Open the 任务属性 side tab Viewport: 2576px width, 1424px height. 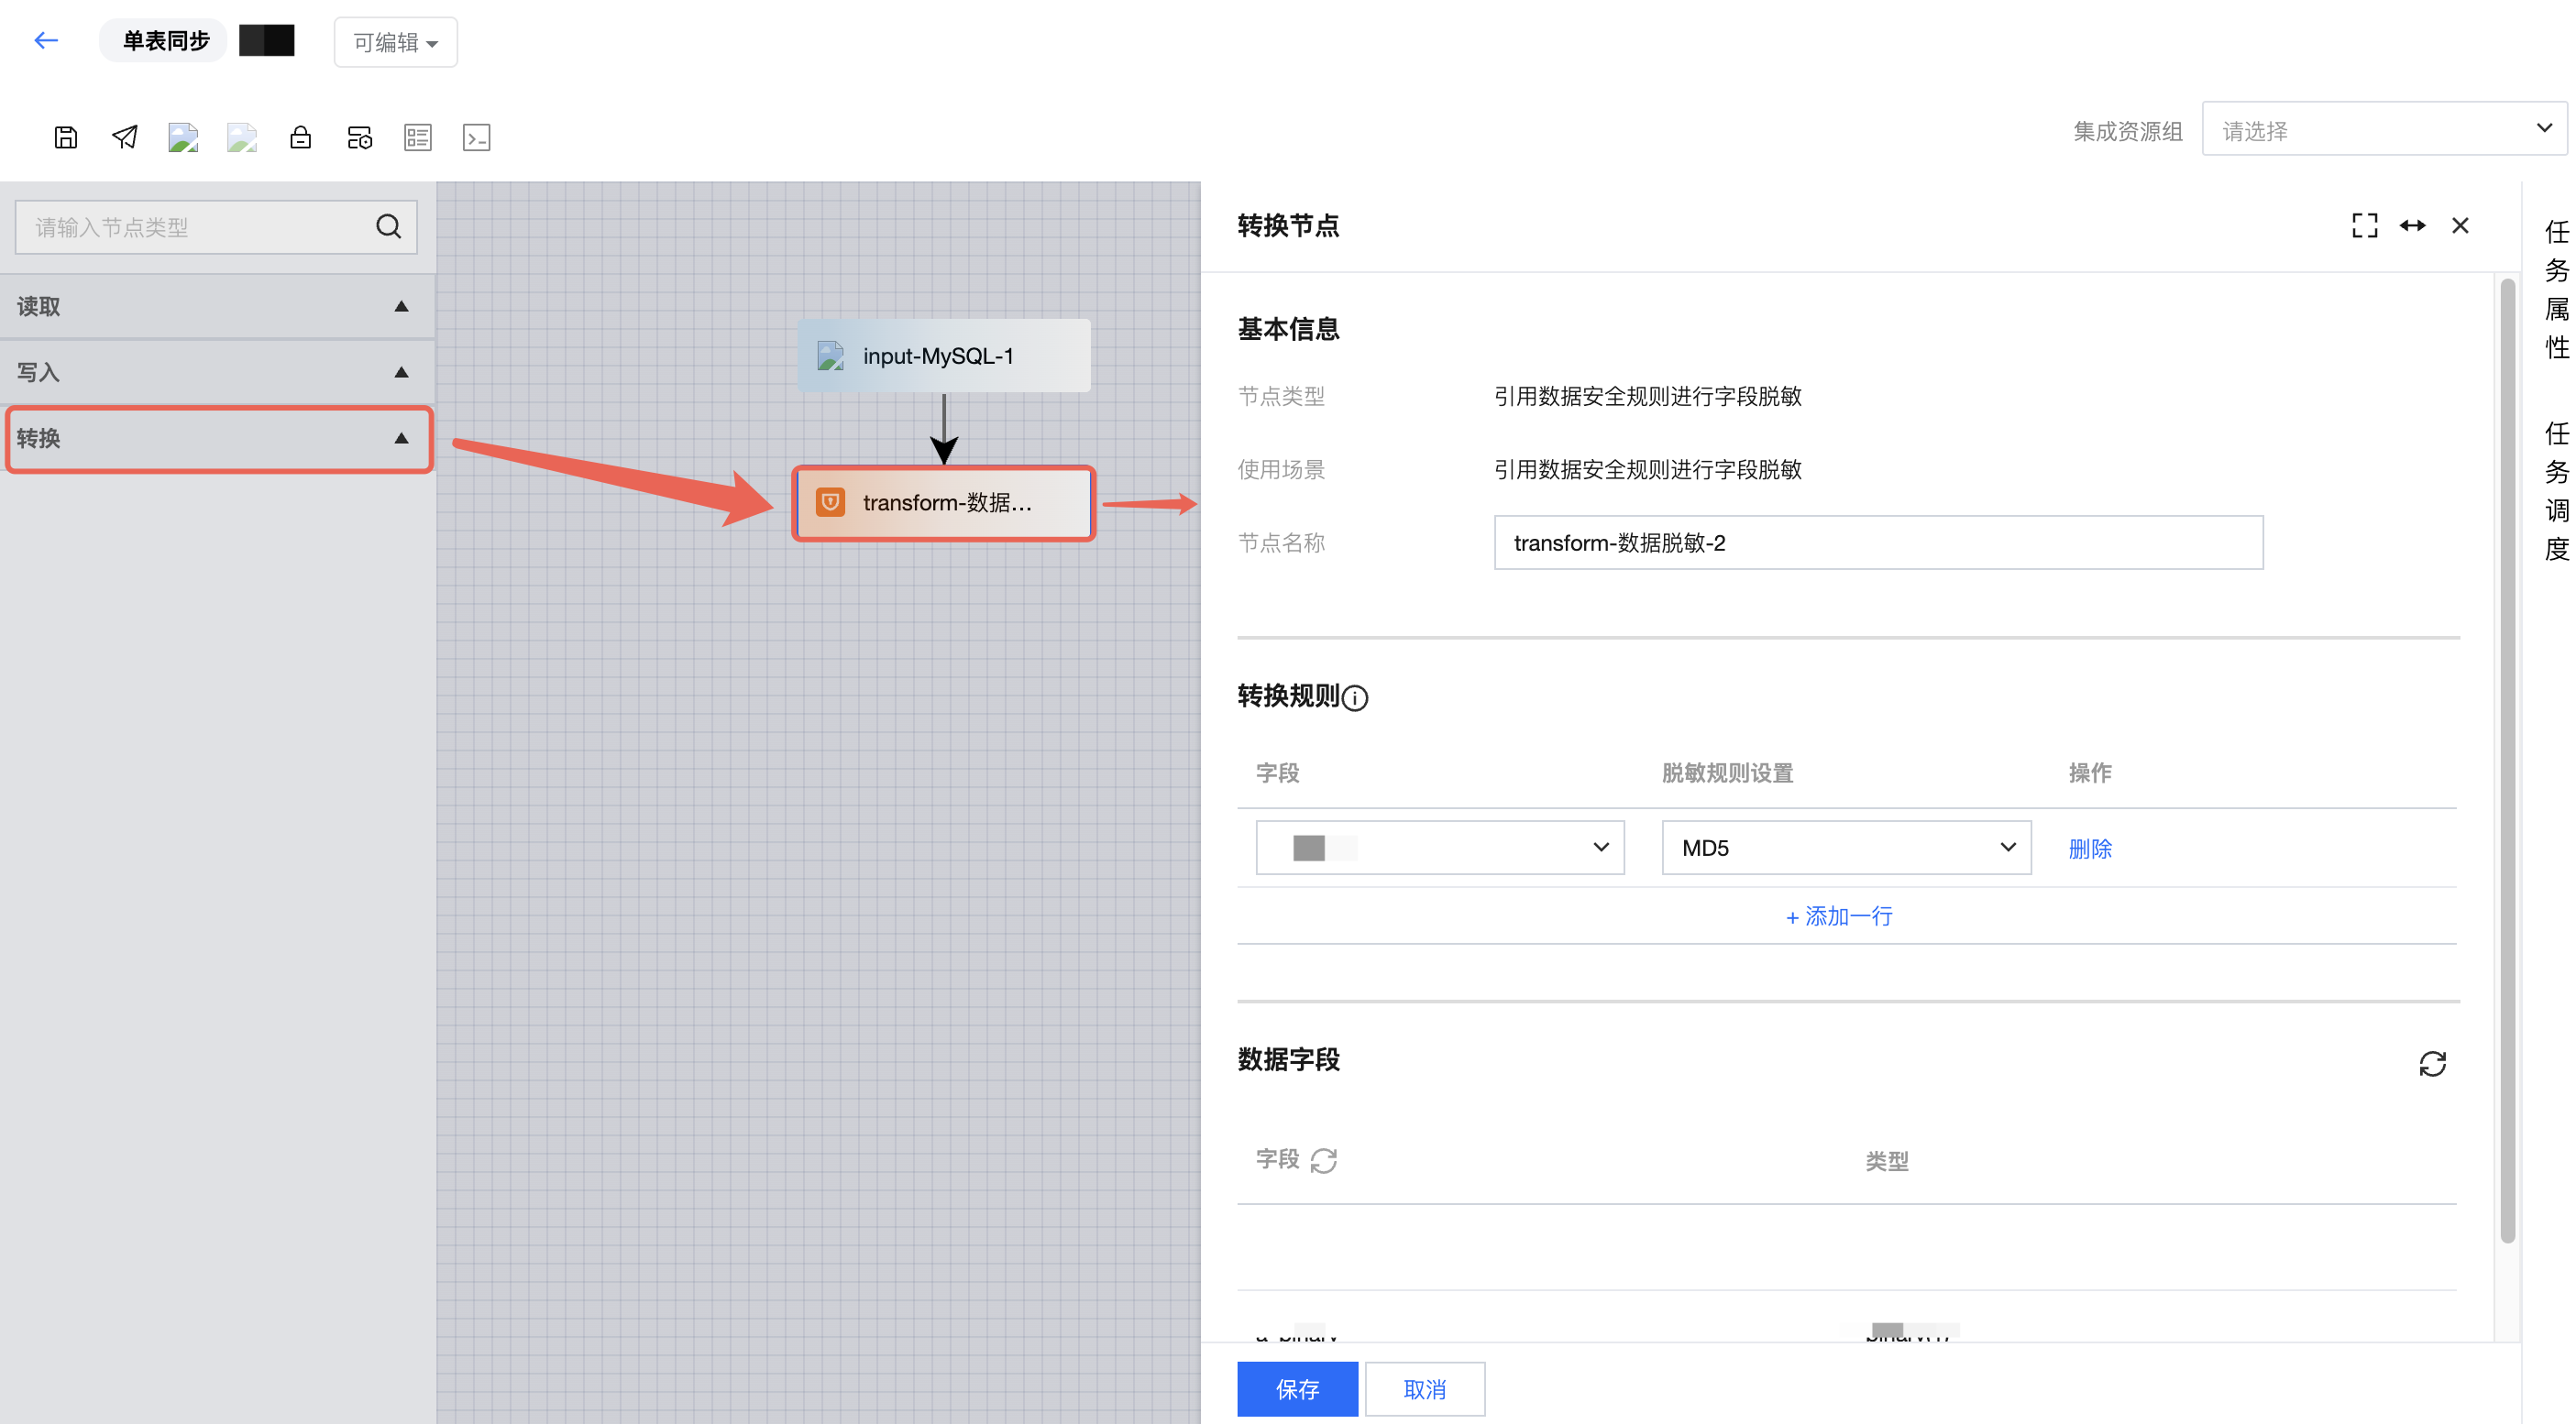(x=2556, y=290)
